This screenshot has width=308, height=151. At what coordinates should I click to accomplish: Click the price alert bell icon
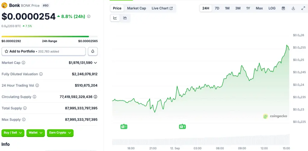tap(93, 51)
